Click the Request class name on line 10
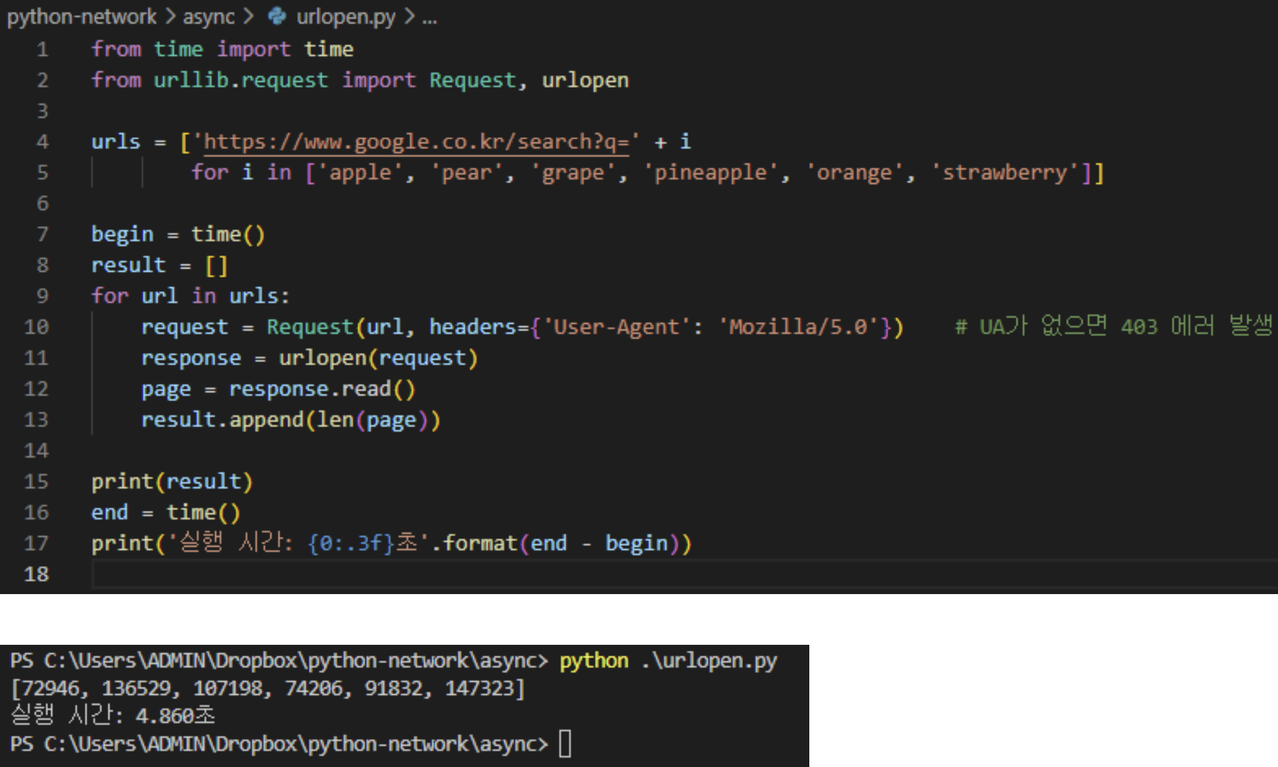1278x767 pixels. coord(309,327)
